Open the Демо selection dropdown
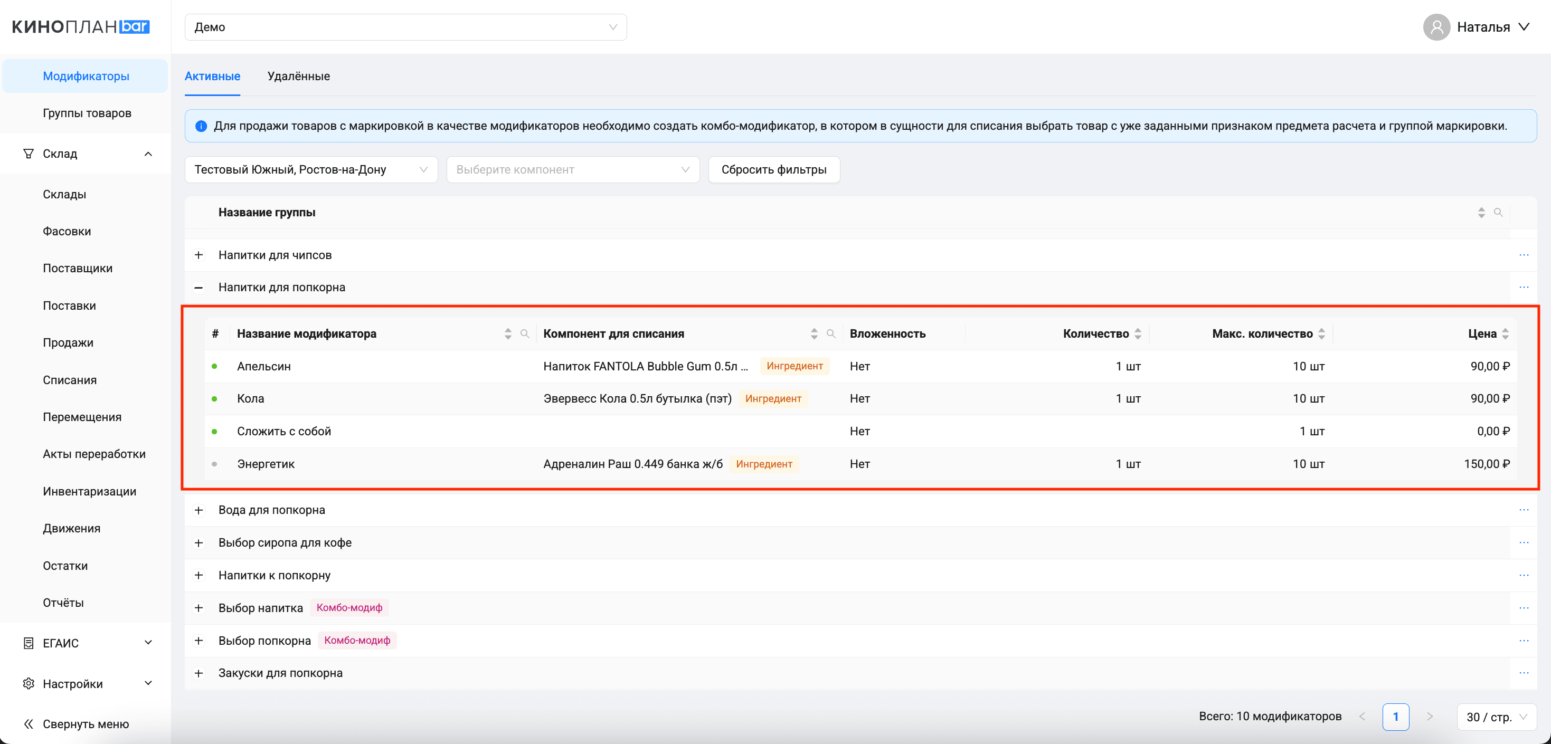This screenshot has width=1551, height=744. (405, 27)
